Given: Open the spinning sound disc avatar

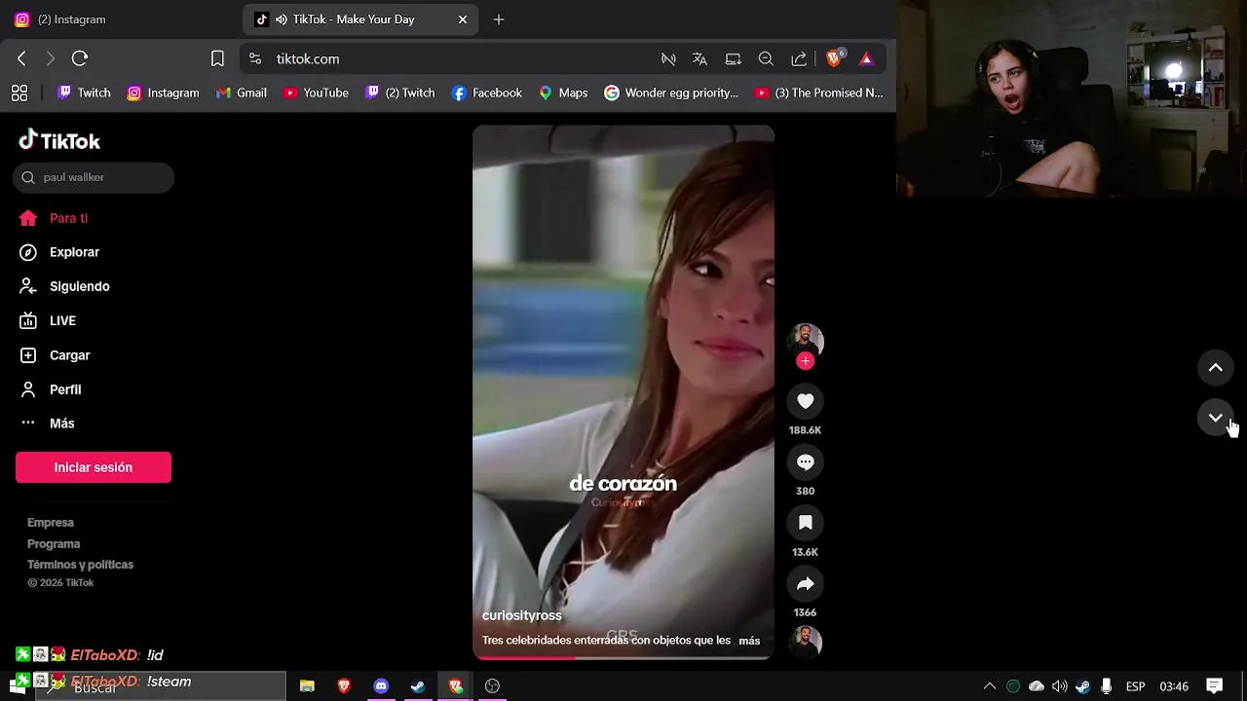Looking at the screenshot, I should [x=805, y=643].
